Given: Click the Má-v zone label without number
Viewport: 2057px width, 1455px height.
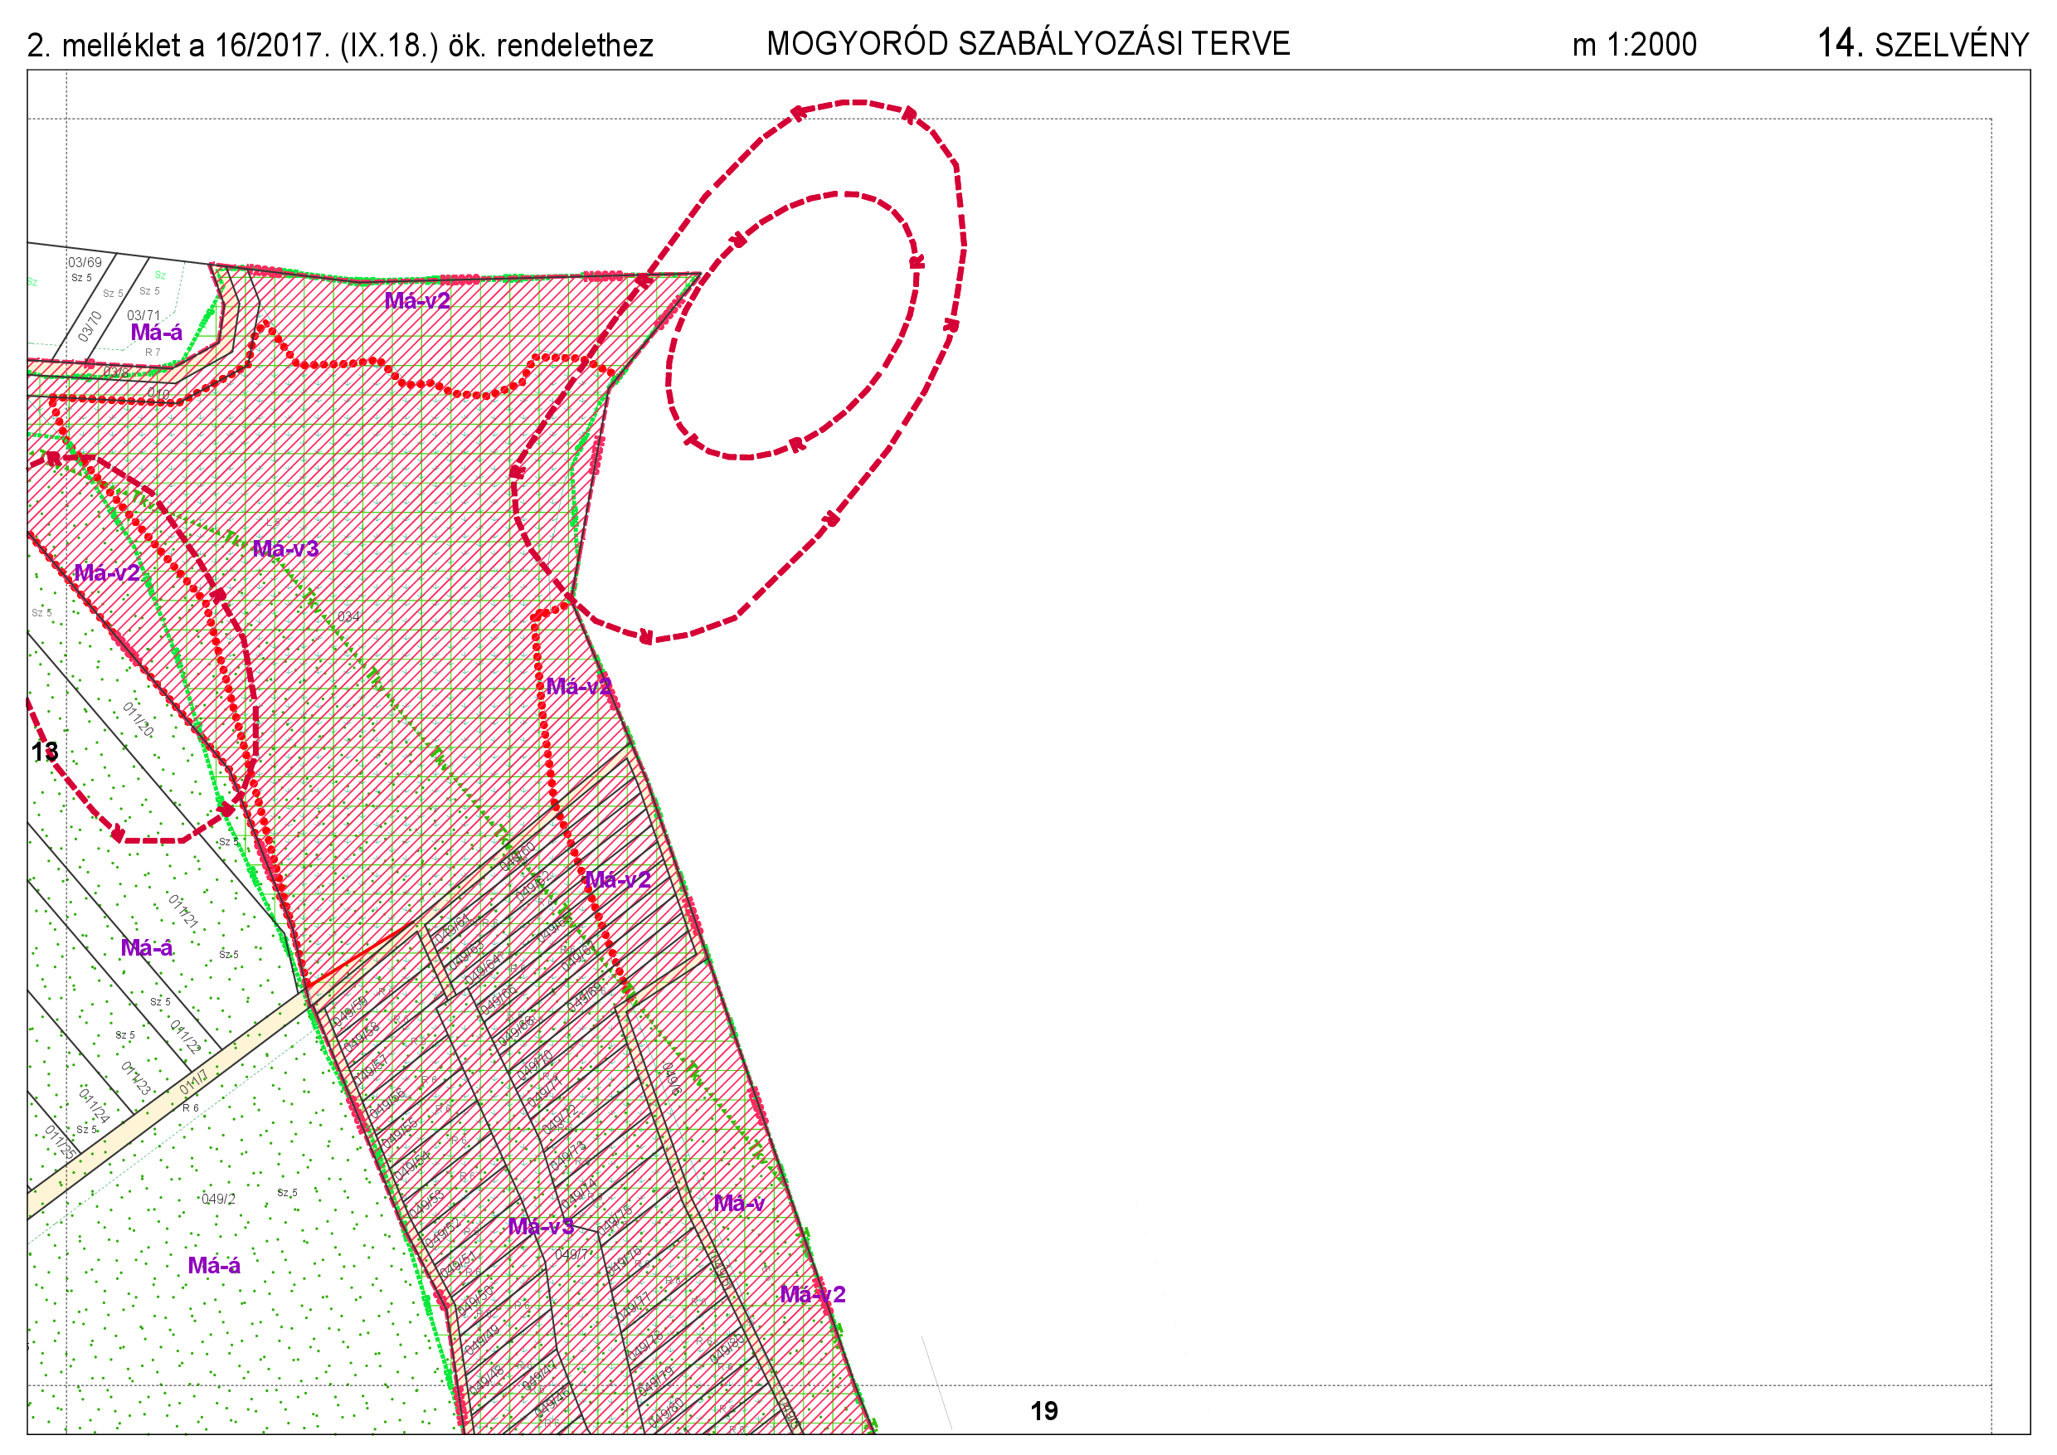Looking at the screenshot, I should (x=738, y=1204).
